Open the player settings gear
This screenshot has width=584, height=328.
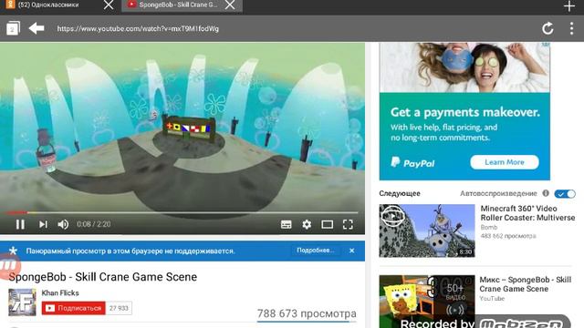tap(307, 224)
